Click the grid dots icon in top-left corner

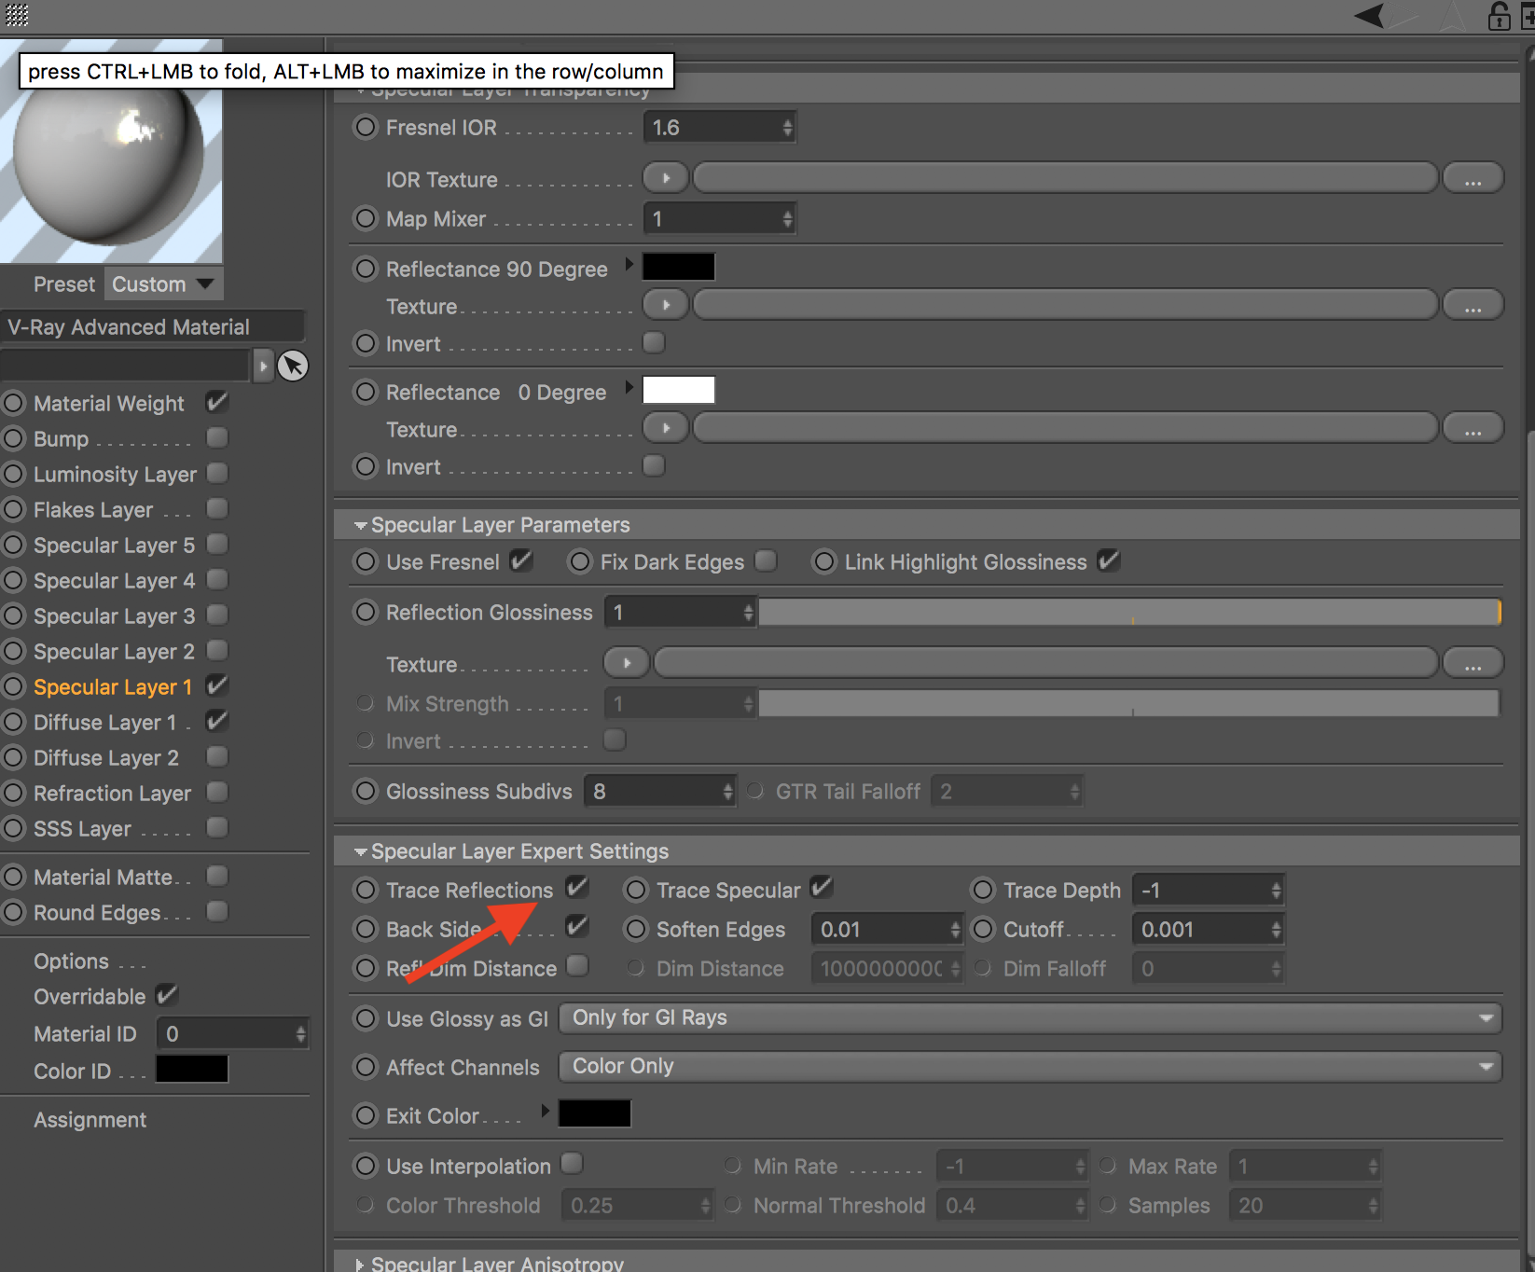coord(17,14)
